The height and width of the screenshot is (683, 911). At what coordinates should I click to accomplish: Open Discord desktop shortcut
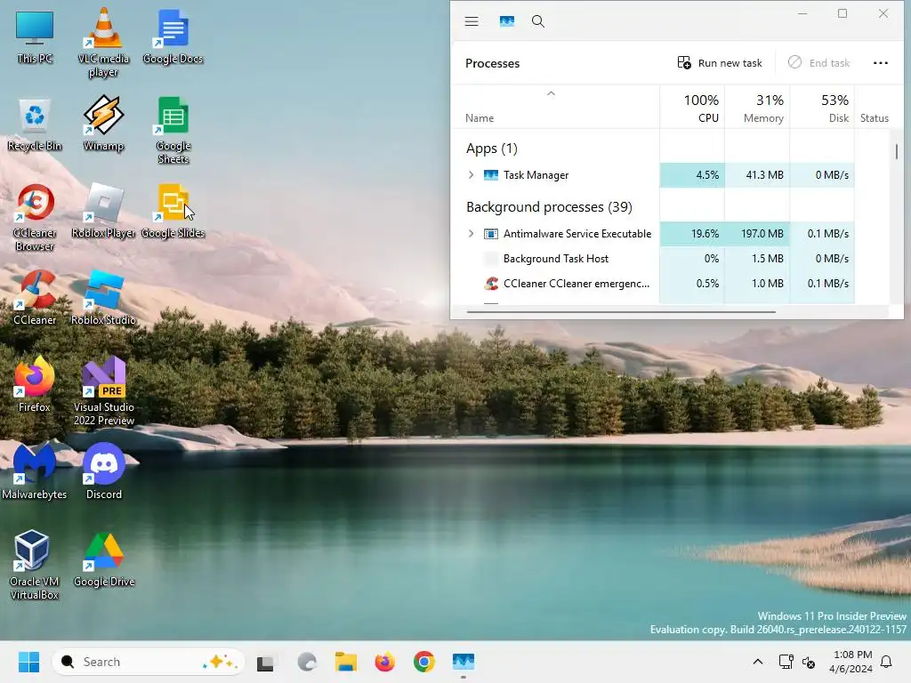point(103,473)
